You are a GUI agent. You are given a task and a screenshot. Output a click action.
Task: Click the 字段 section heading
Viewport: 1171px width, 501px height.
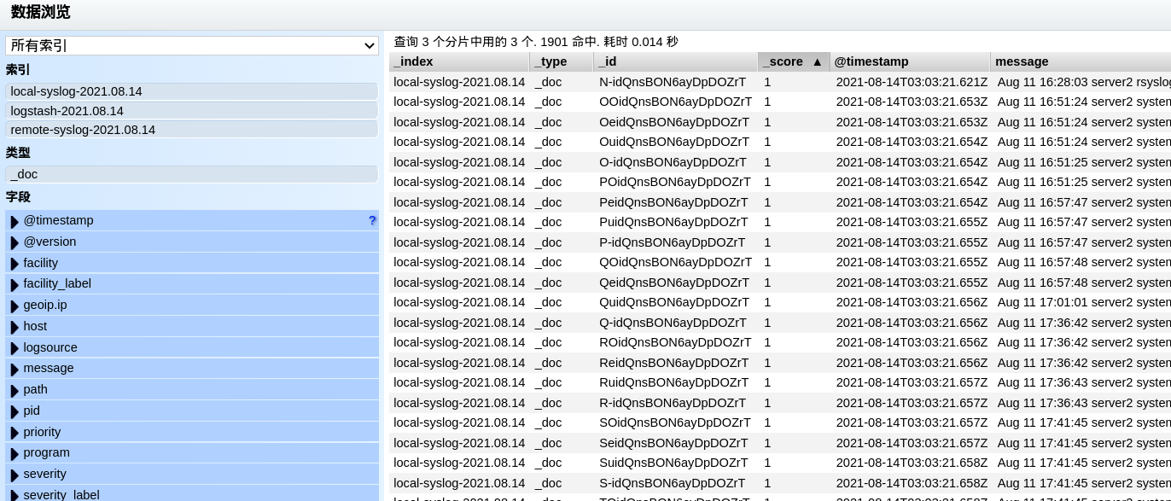pos(18,197)
